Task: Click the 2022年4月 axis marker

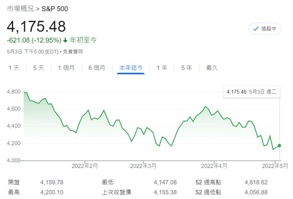Action: click(214, 166)
